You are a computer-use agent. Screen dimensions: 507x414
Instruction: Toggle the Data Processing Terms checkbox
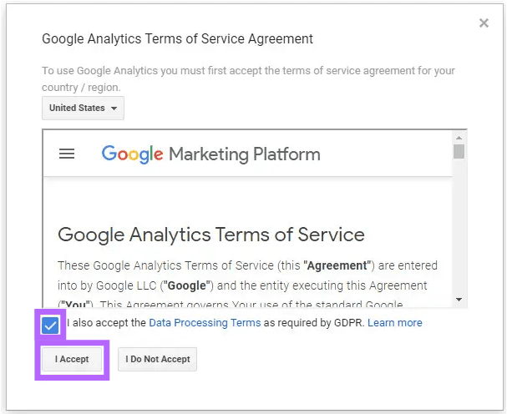click(50, 326)
